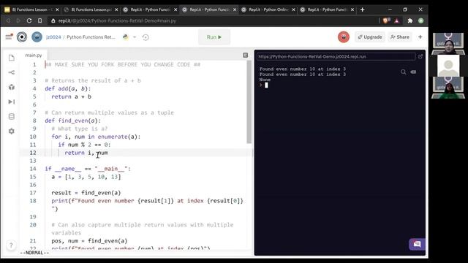
Task: Select the top participant video thumbnail
Action: click(x=448, y=44)
